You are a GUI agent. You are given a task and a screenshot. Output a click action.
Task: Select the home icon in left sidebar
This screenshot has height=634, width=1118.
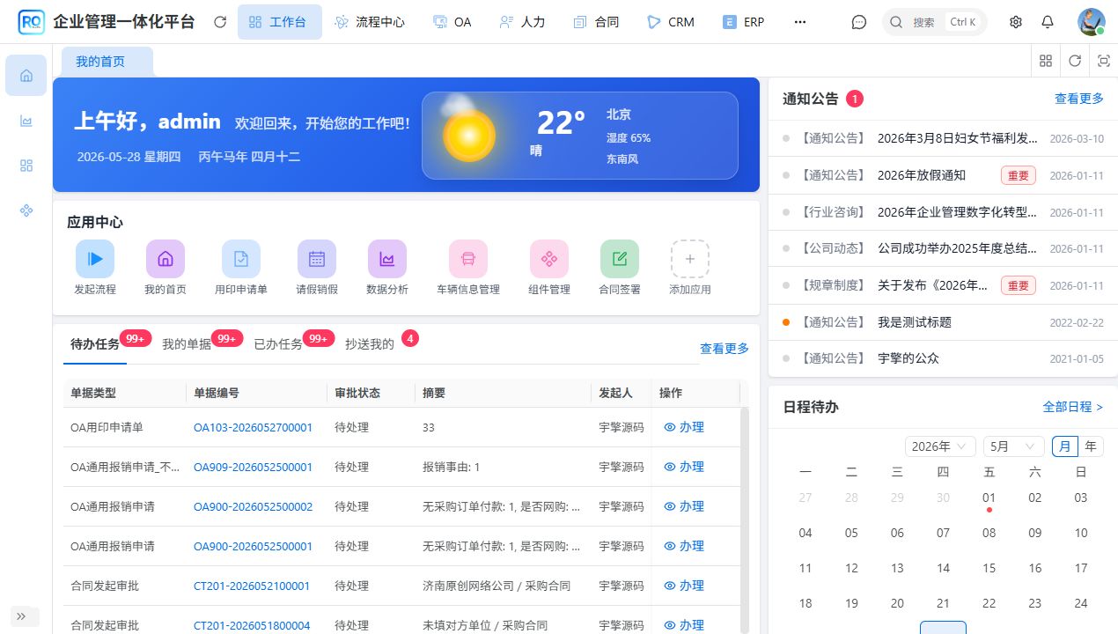click(x=26, y=75)
